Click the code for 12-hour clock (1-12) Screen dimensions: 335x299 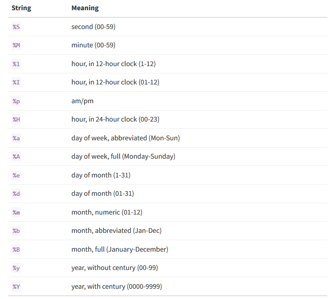16,64
